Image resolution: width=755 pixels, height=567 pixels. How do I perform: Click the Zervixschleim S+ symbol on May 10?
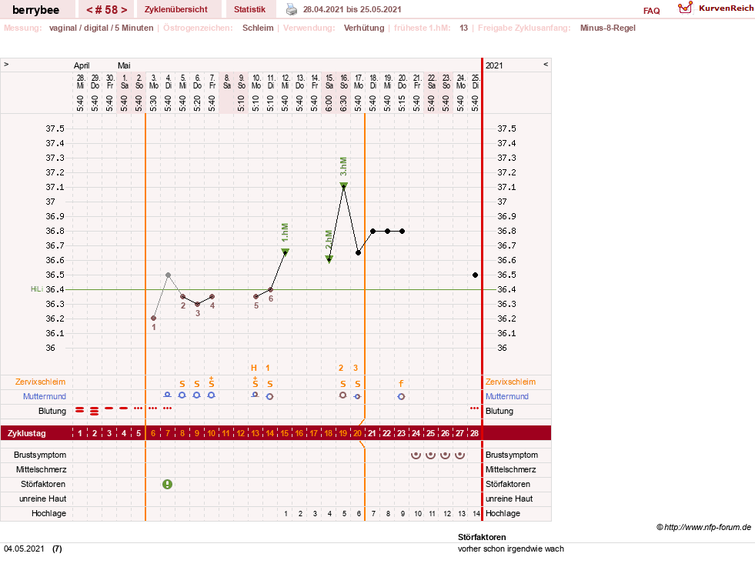[x=256, y=382]
